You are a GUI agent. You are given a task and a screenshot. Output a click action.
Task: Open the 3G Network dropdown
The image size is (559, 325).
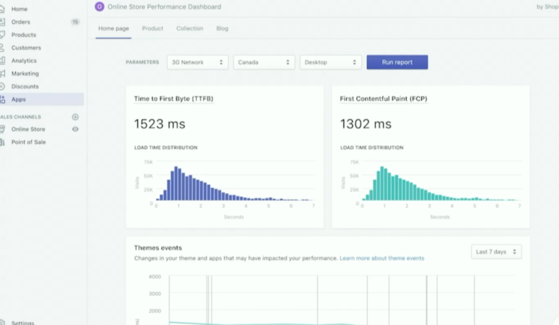point(198,62)
